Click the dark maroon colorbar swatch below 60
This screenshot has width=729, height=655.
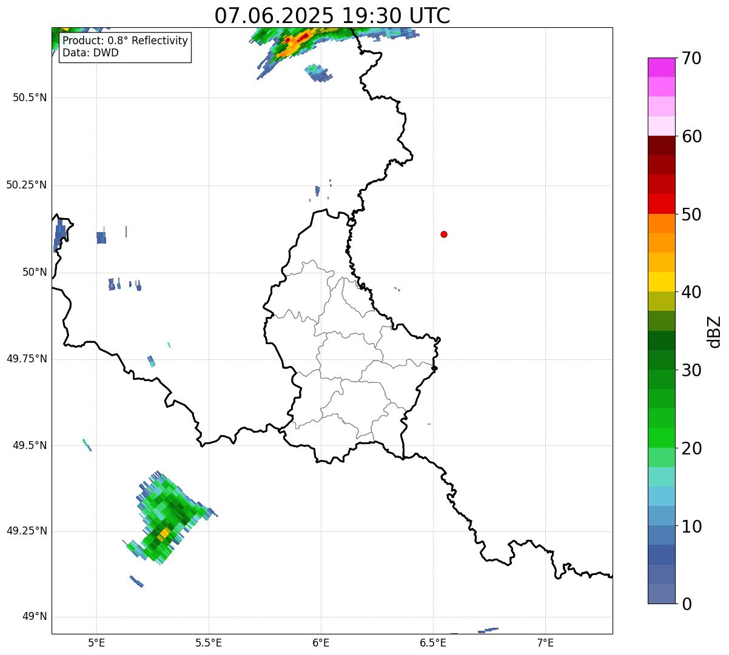(661, 145)
